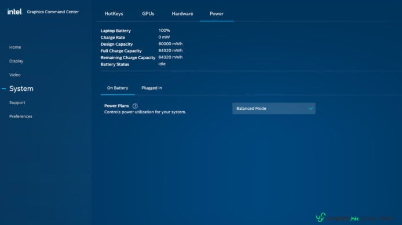The width and height of the screenshot is (402, 225).
Task: Switch to the GPUs tab
Action: pos(148,13)
